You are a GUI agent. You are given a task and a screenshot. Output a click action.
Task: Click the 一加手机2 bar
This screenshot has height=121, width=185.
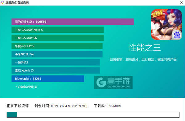(55, 62)
